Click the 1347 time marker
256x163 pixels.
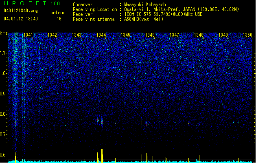174,35
